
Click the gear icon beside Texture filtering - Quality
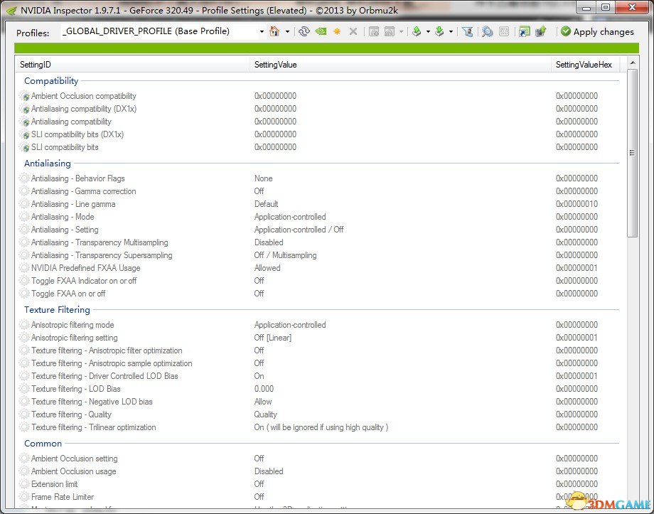click(x=25, y=414)
